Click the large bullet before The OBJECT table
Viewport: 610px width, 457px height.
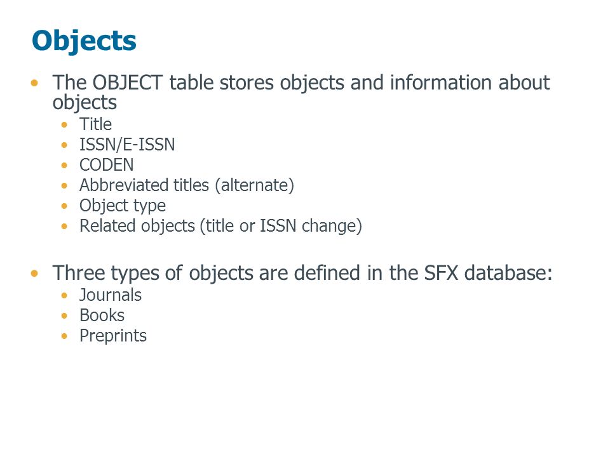tap(34, 83)
